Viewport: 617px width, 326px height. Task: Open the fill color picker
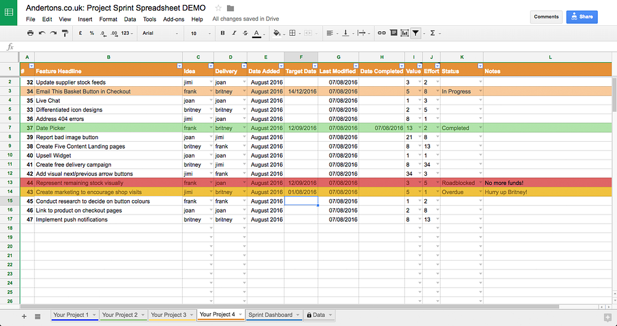coord(276,33)
